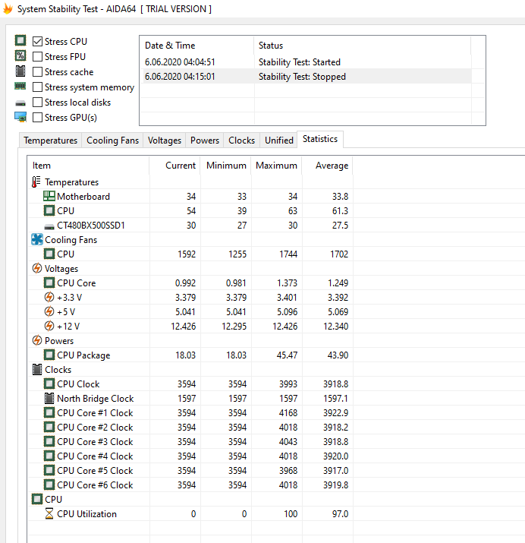The image size is (525, 543).
Task: Click the thermometer icon of Temperatures group
Action: click(x=36, y=182)
